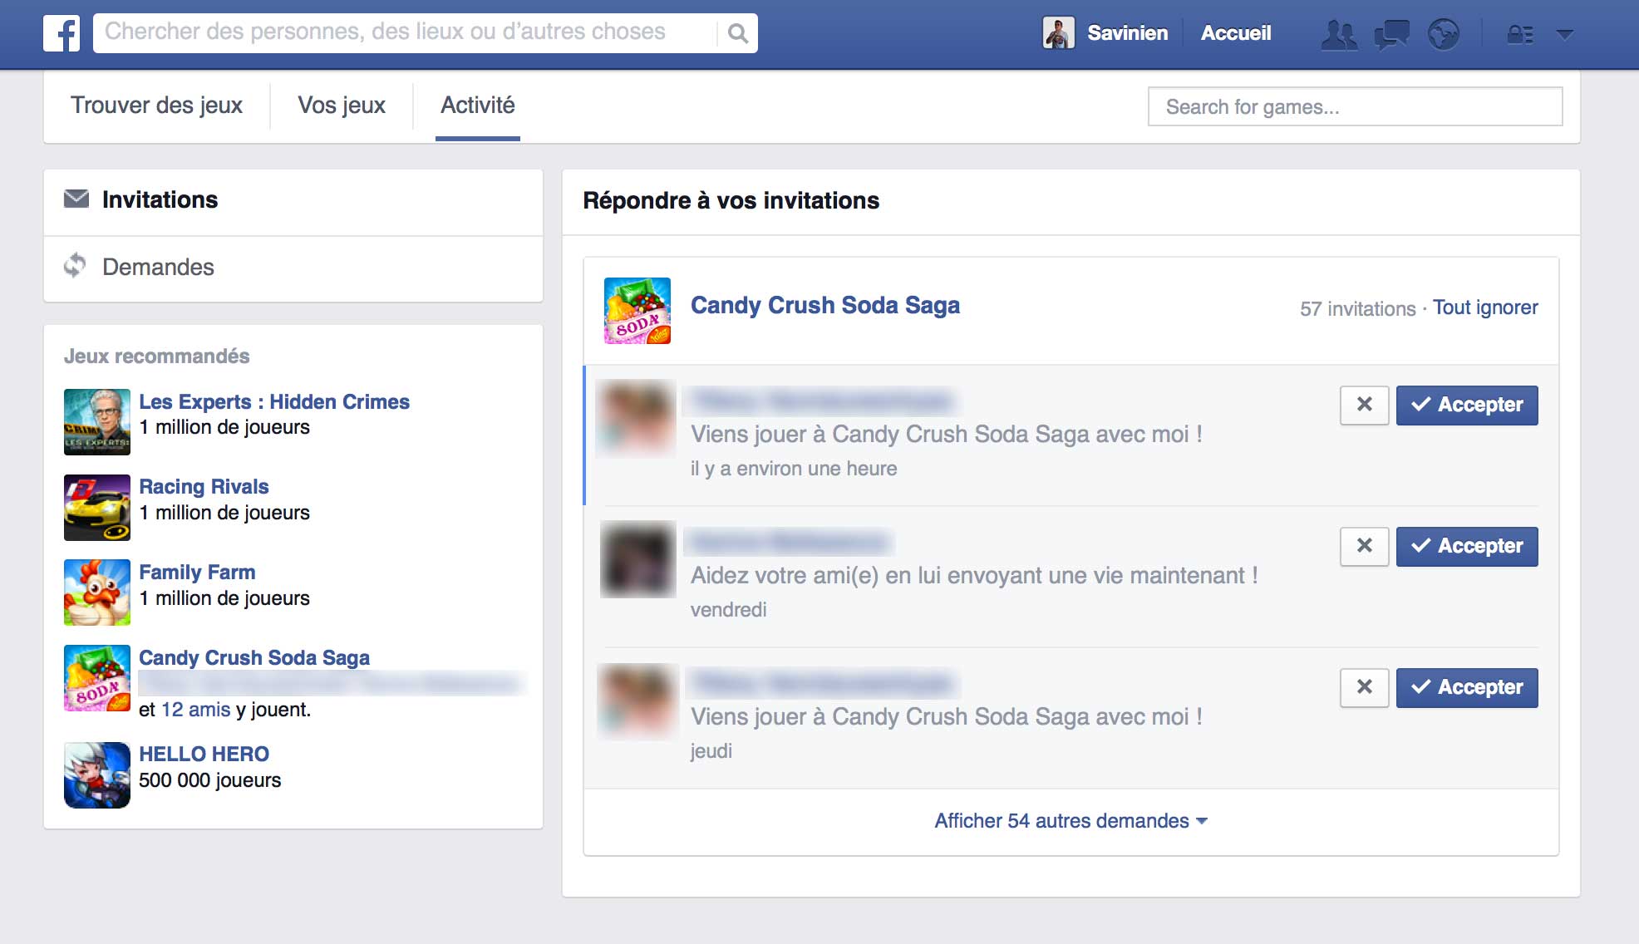
Task: Click the magnifier search button
Action: [x=737, y=33]
